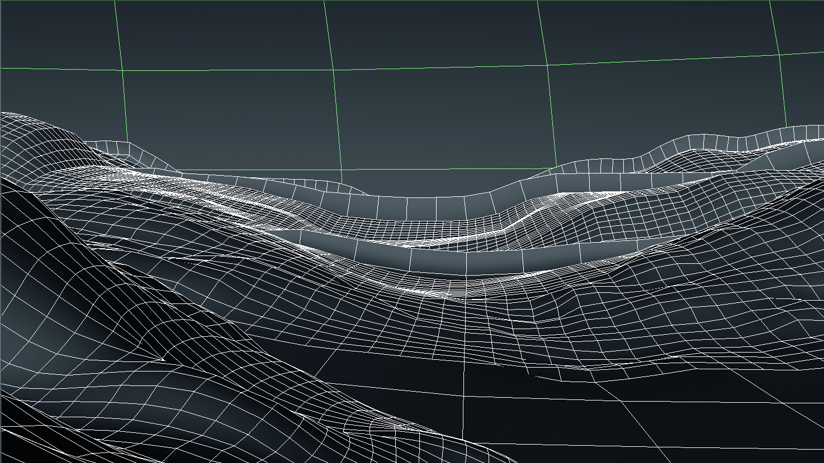This screenshot has width=824, height=463.
Task: Click the top-left empty background grid cell
Action: click(56, 33)
